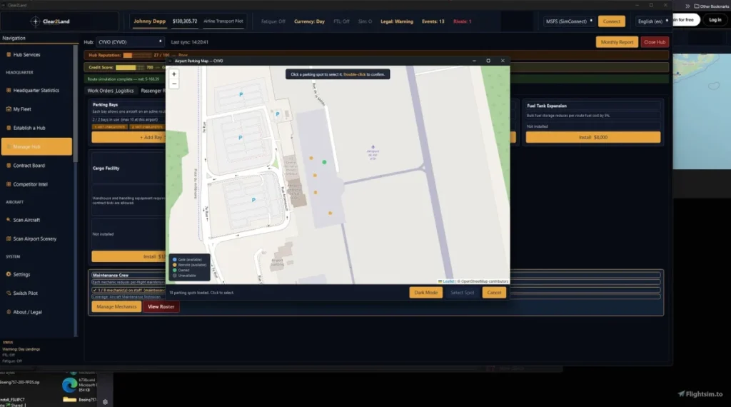Open Scan Aircraft in sidebar
Screen dimensions: 731x407
pyautogui.click(x=26, y=220)
